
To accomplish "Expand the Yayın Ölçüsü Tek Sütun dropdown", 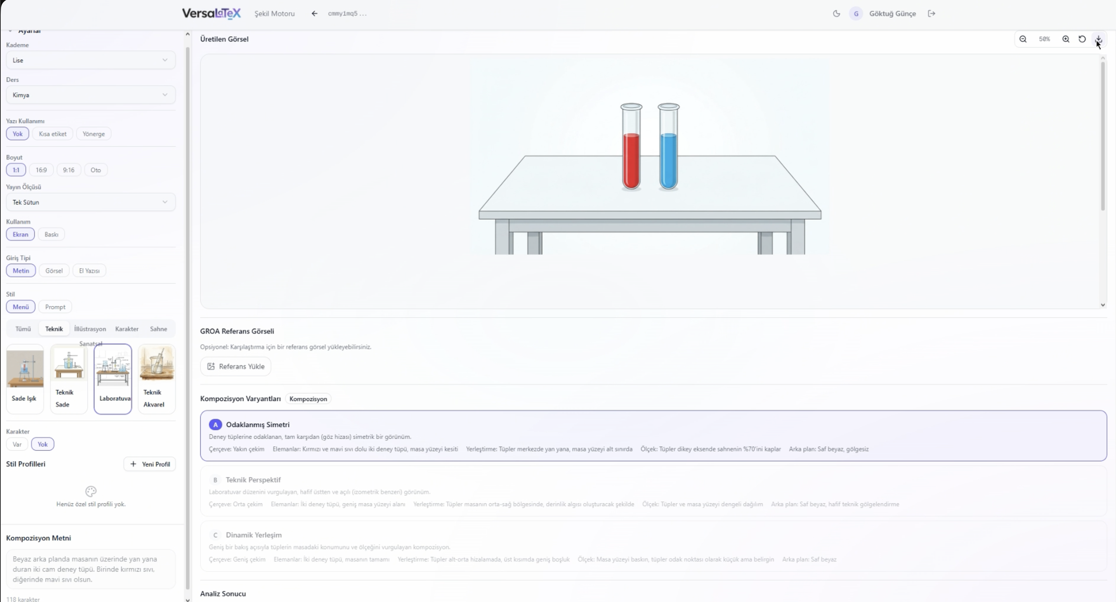I will (90, 202).
